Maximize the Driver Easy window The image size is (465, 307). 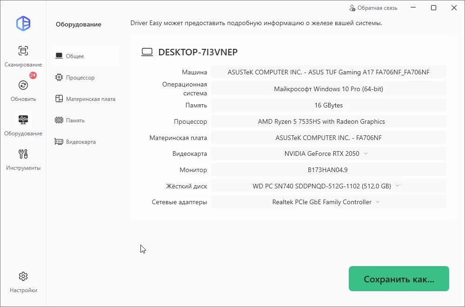pyautogui.click(x=433, y=8)
